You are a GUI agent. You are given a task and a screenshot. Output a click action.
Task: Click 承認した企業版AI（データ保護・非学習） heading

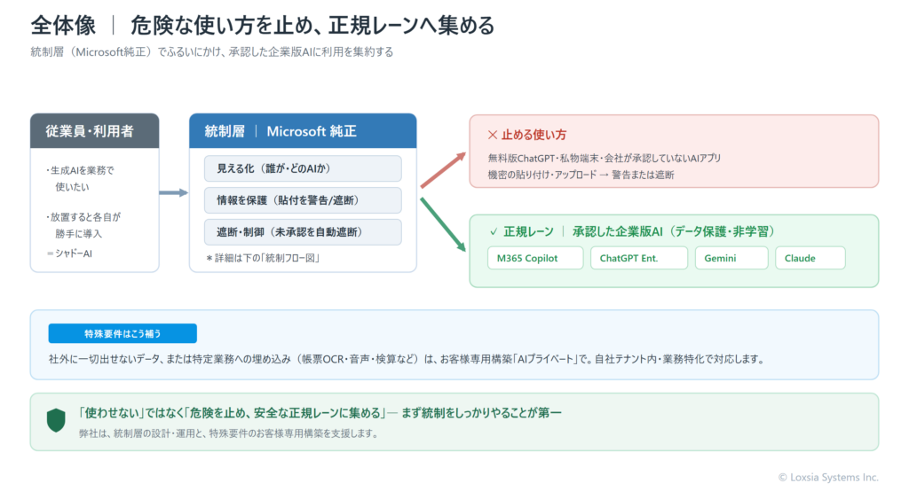[674, 231]
